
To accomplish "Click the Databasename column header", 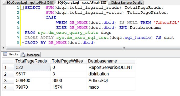I will point(111,61).
